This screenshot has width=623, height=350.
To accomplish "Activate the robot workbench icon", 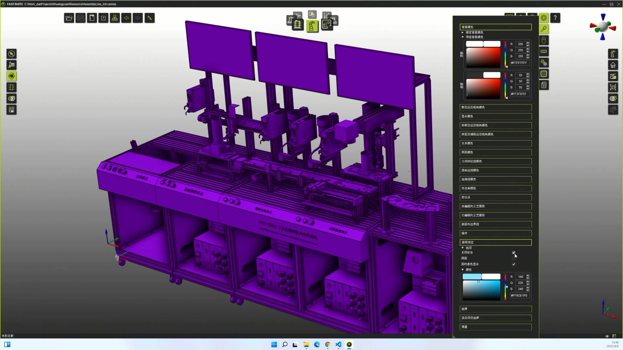I will point(312,26).
